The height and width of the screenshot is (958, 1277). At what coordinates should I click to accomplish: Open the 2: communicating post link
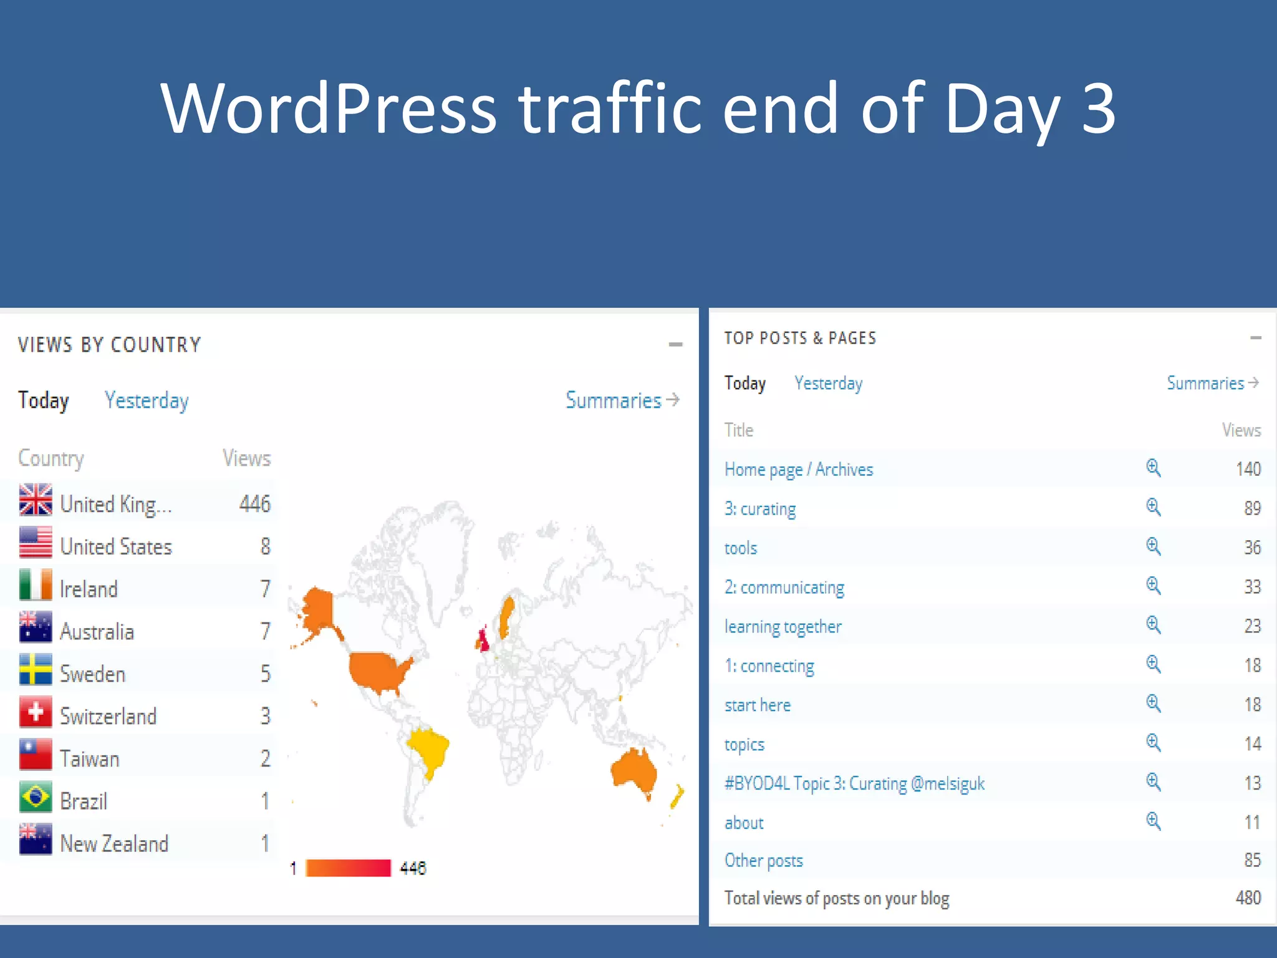(784, 588)
